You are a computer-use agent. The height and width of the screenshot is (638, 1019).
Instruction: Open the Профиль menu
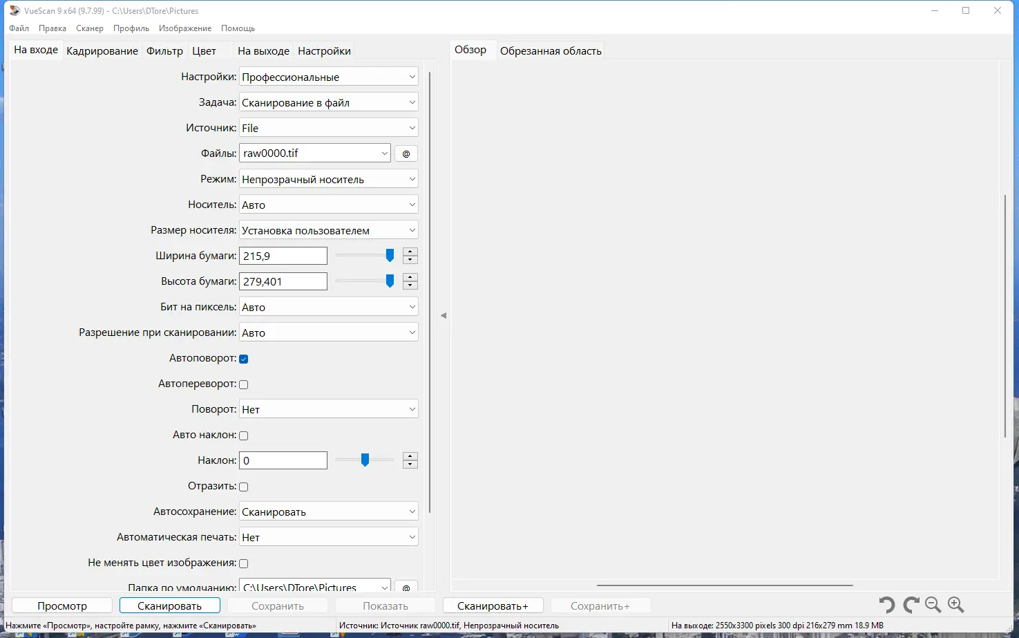pos(131,28)
